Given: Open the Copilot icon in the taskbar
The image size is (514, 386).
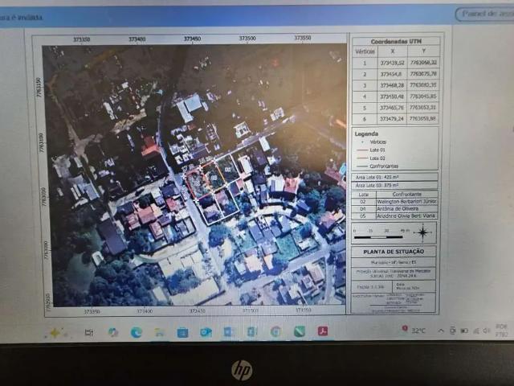Looking at the screenshot, I should pyautogui.click(x=55, y=332).
